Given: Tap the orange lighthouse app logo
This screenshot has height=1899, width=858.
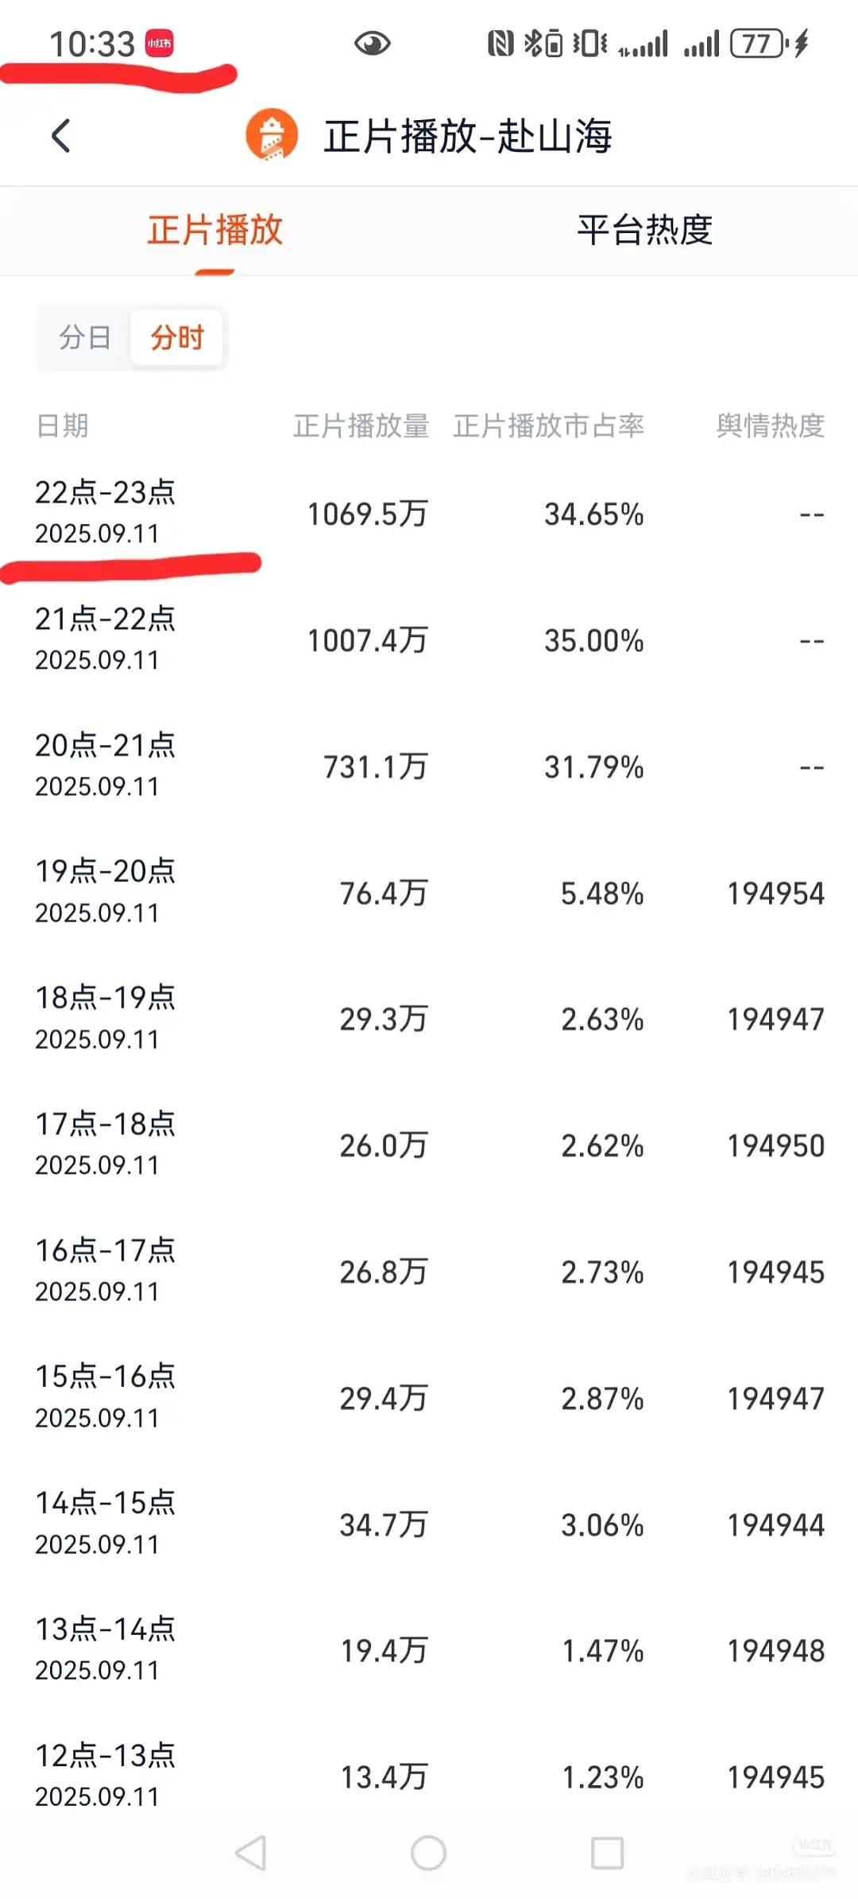Looking at the screenshot, I should [272, 135].
